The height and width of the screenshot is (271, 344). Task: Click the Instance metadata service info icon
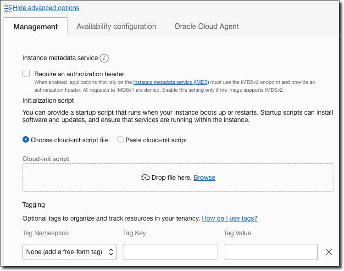tap(104, 58)
